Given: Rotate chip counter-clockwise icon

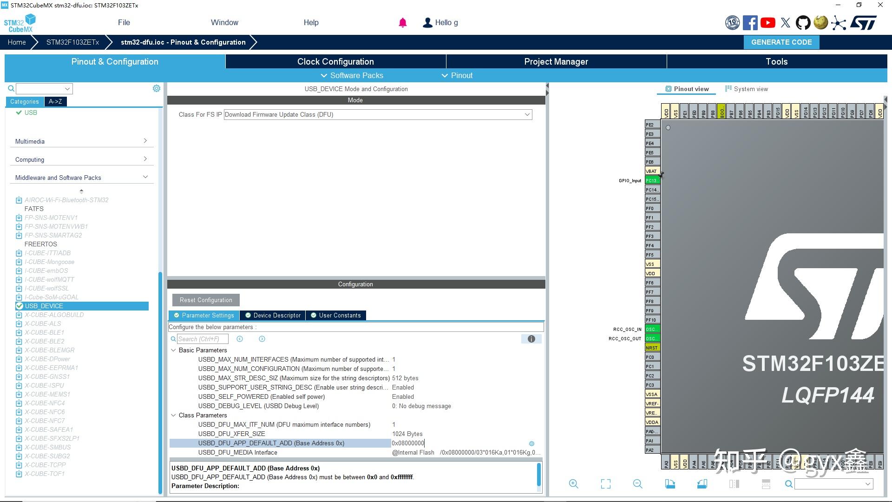Looking at the screenshot, I should tap(702, 484).
